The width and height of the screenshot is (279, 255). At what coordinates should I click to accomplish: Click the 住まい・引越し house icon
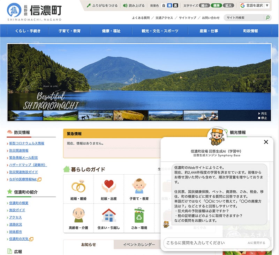click(x=109, y=215)
